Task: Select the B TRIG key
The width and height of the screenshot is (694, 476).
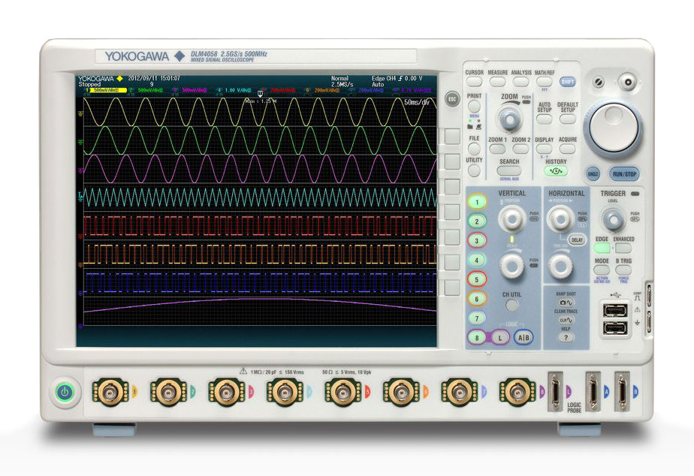Action: pyautogui.click(x=623, y=270)
